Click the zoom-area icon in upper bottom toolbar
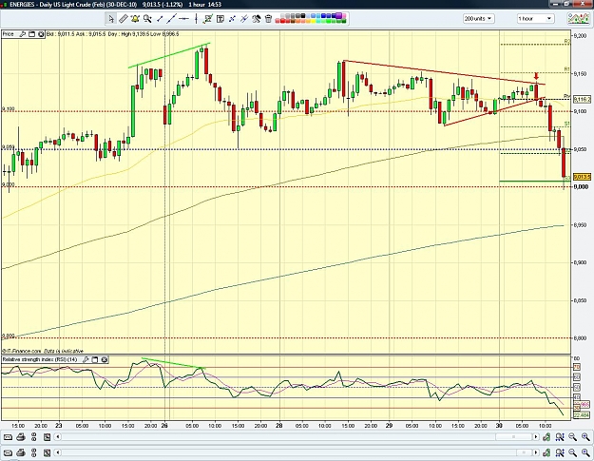594x461 pixels. 560,437
